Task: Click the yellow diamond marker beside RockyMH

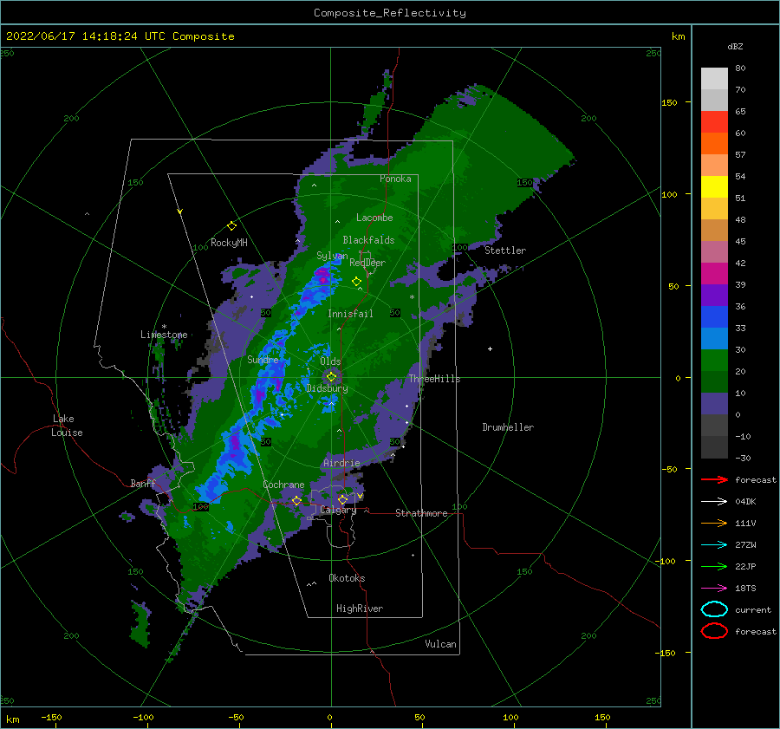Action: pos(231,226)
